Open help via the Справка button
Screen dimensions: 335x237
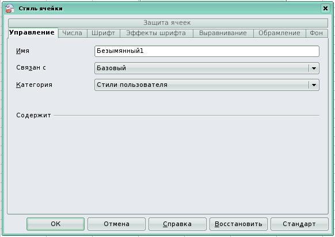click(x=177, y=224)
